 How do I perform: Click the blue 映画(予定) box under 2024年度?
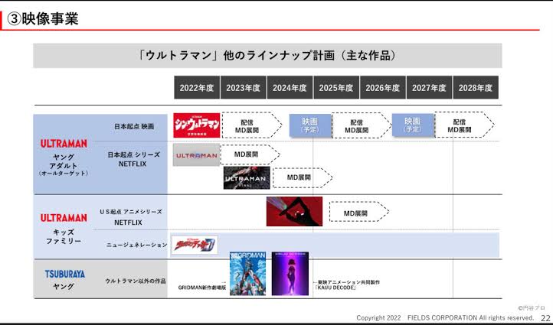pyautogui.click(x=309, y=125)
